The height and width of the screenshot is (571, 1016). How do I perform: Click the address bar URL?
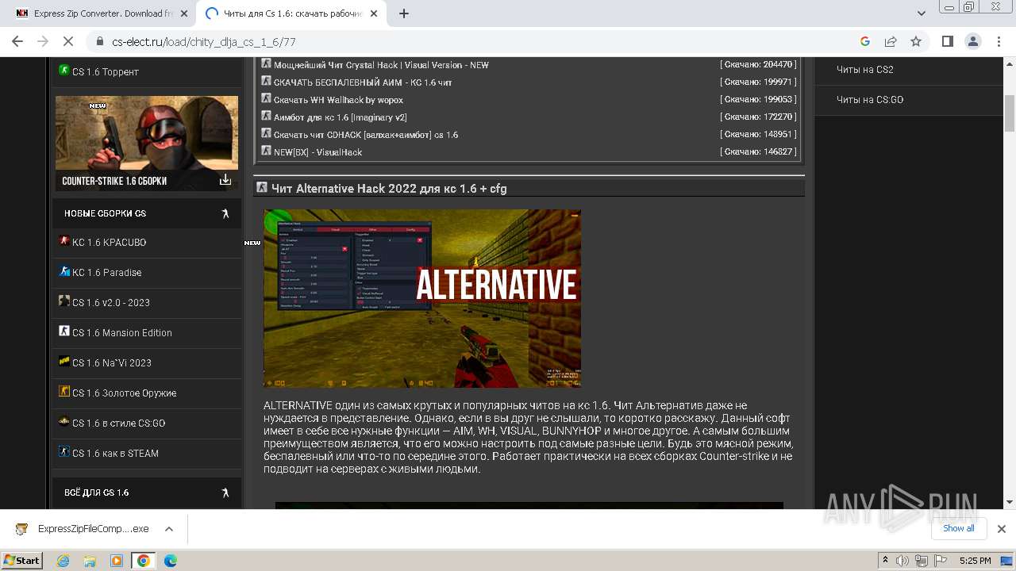(x=204, y=42)
